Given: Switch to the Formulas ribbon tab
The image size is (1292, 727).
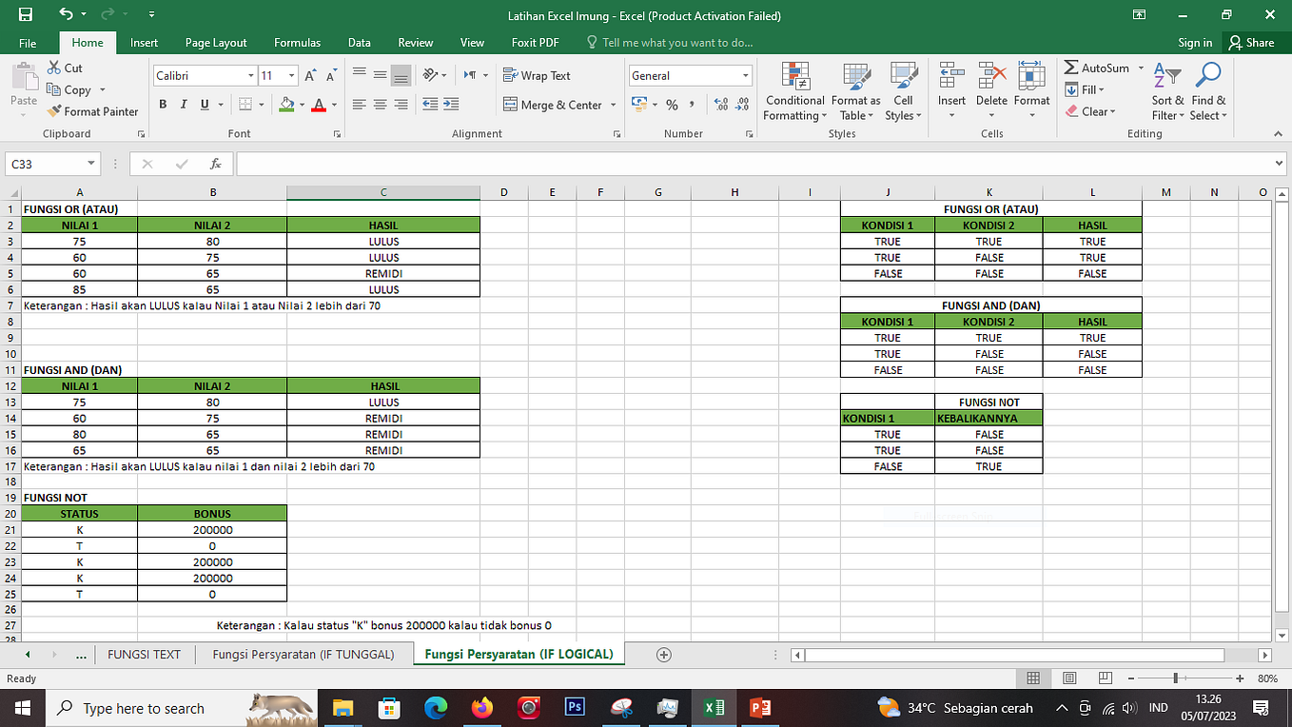Looking at the screenshot, I should [297, 42].
